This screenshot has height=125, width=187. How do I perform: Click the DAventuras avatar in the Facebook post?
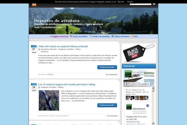click(129, 107)
